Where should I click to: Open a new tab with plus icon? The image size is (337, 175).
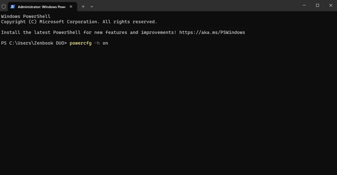click(x=83, y=7)
